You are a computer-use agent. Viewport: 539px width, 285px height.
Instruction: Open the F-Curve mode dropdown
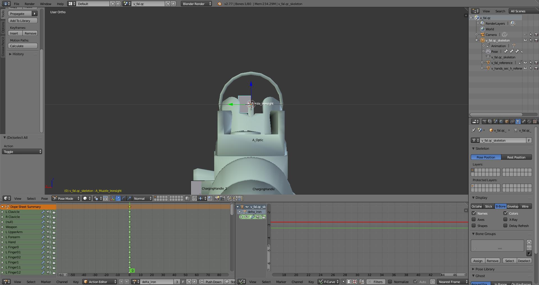coord(328,282)
